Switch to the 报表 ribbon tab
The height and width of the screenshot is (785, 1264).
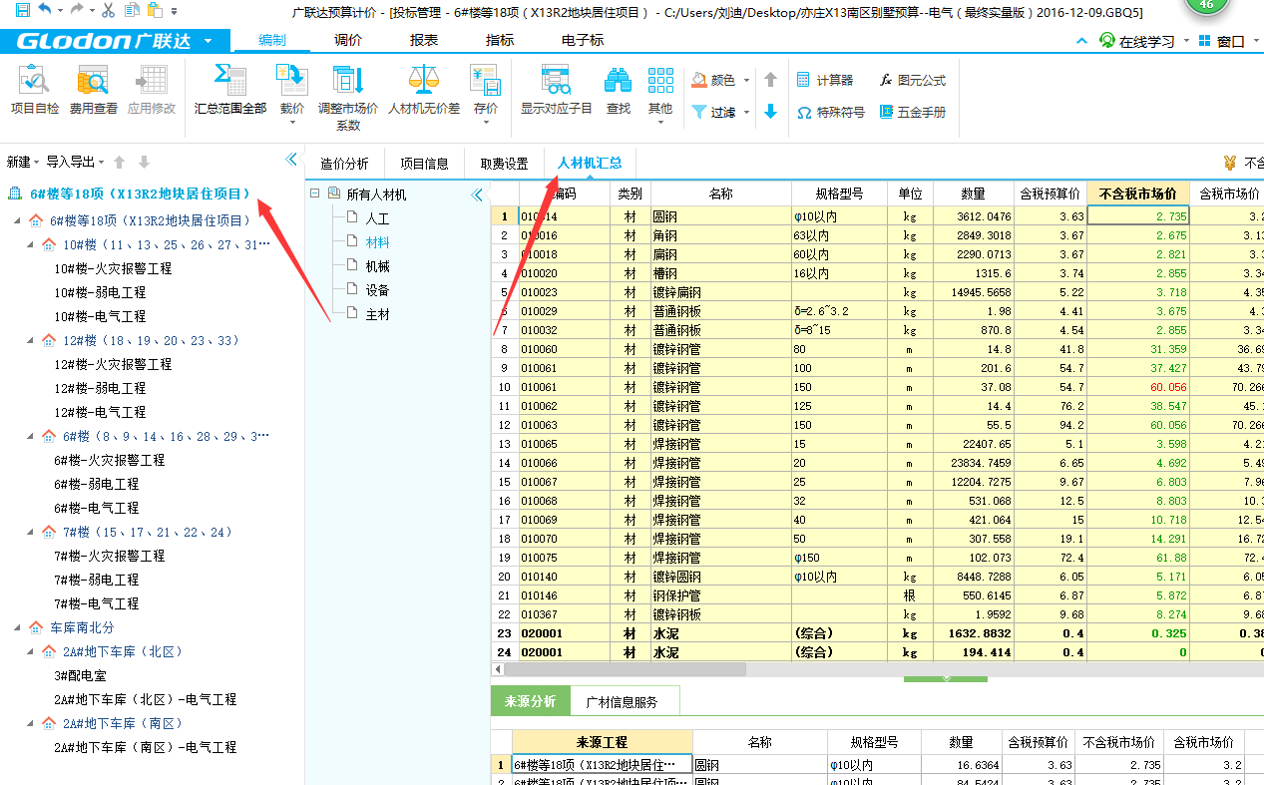tap(424, 41)
